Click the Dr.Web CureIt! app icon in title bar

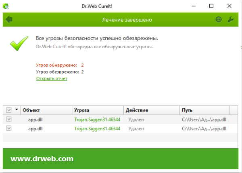click(6, 6)
